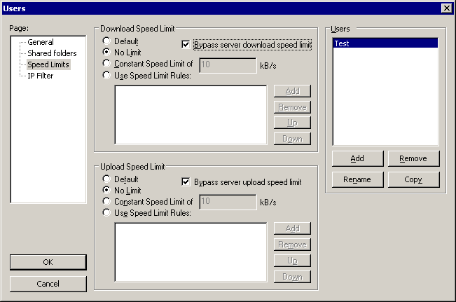
Task: Enable Use Speed Limit Rules for upload
Action: 106,212
